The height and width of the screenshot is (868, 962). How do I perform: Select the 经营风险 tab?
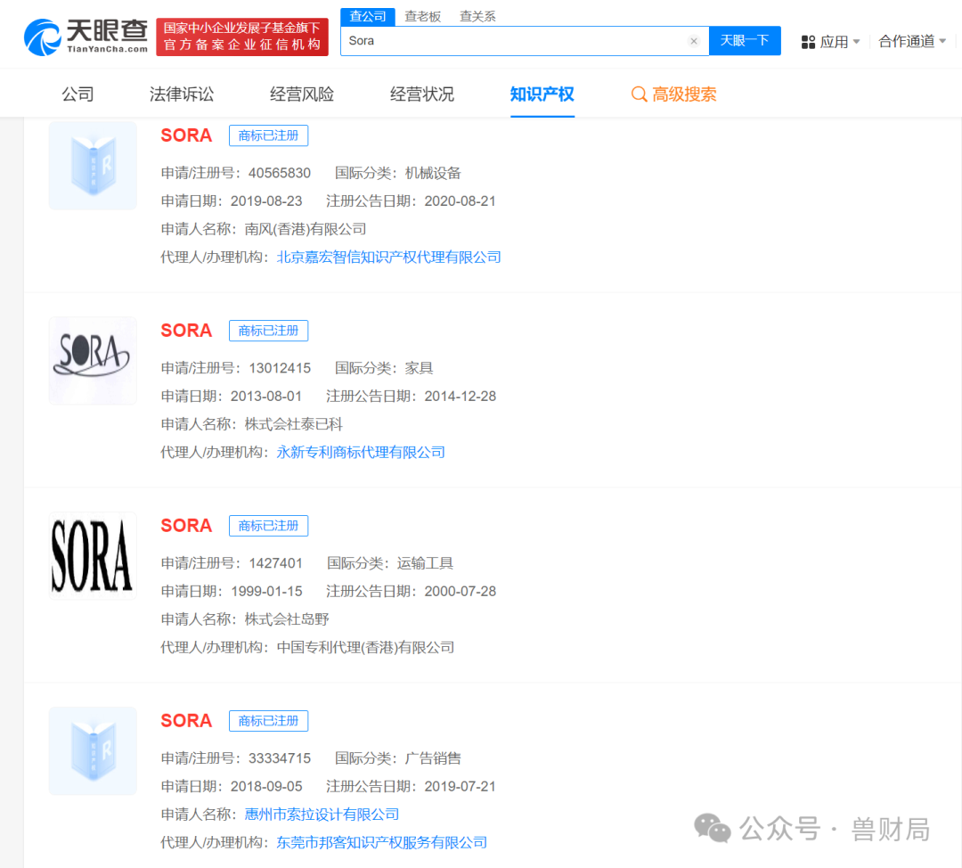point(302,94)
